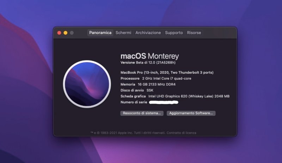This screenshot has height=163, width=282.
Task: Click the Aggiornamento Software button
Action: [191, 113]
